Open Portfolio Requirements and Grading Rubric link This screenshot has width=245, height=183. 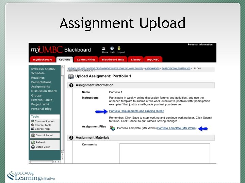pyautogui.click(x=136, y=111)
